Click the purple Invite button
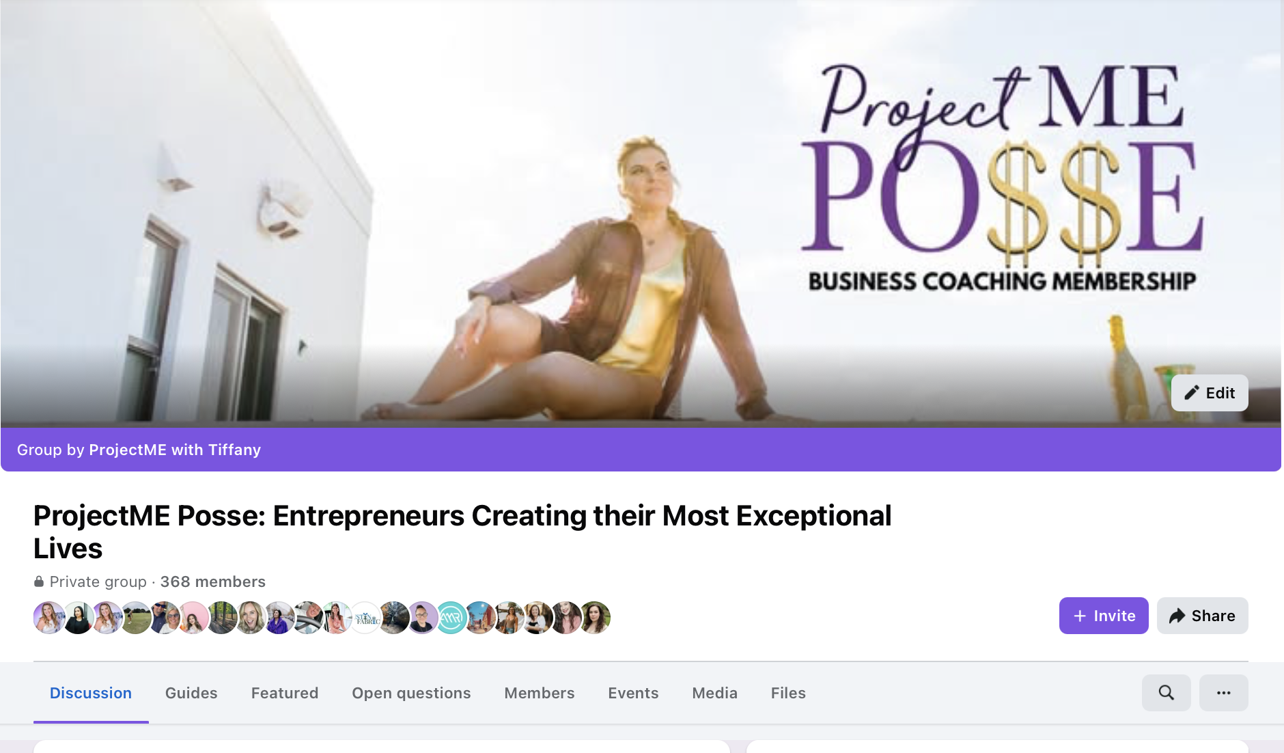The image size is (1284, 753). (x=1104, y=616)
